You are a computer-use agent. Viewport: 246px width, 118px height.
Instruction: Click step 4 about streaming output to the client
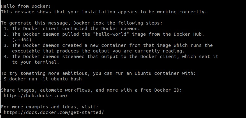[111, 57]
